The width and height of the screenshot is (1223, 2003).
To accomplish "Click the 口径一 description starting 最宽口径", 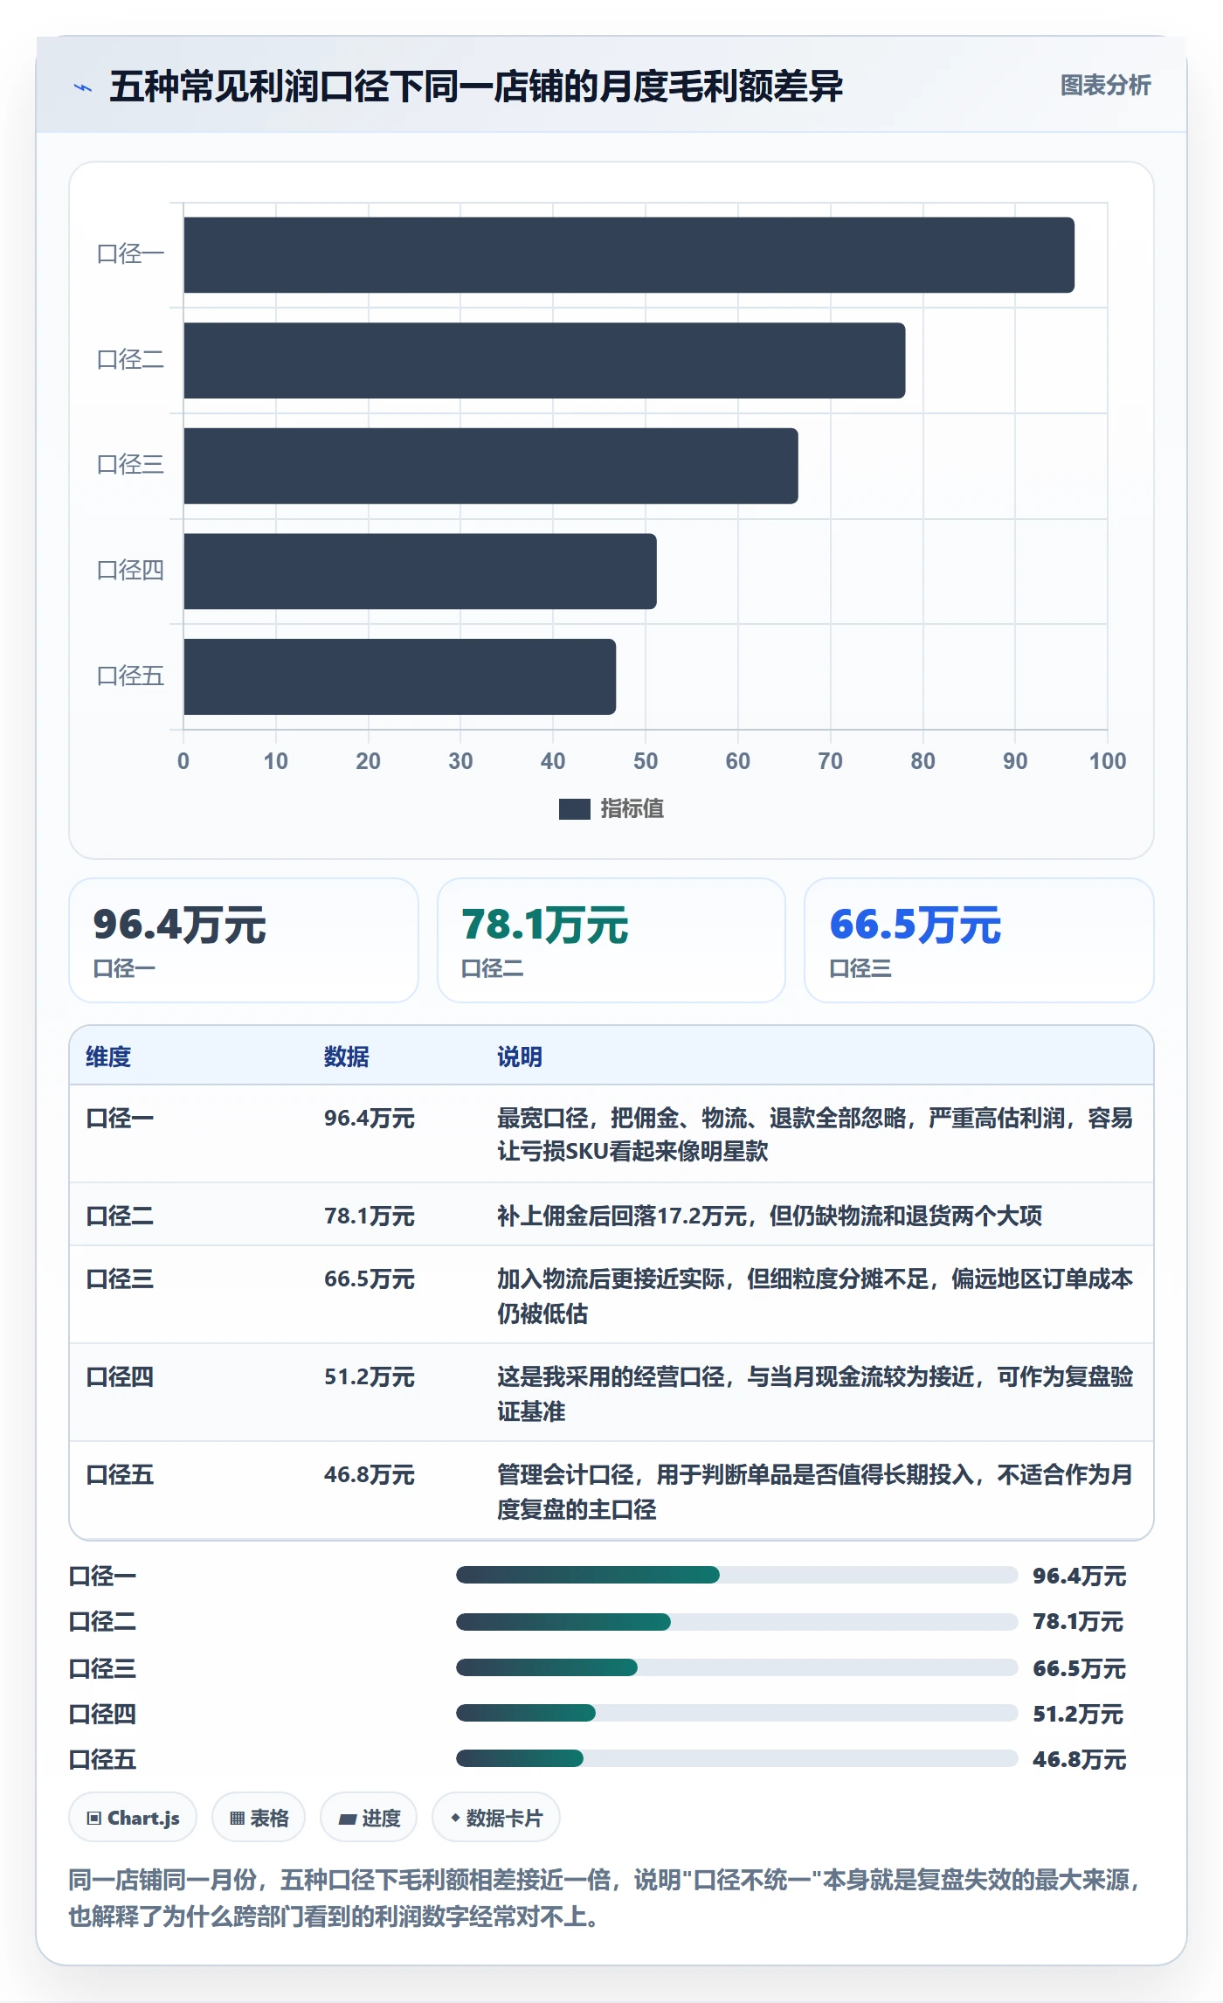I will click(815, 1134).
